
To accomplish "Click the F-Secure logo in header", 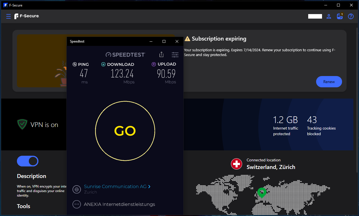I will [27, 16].
